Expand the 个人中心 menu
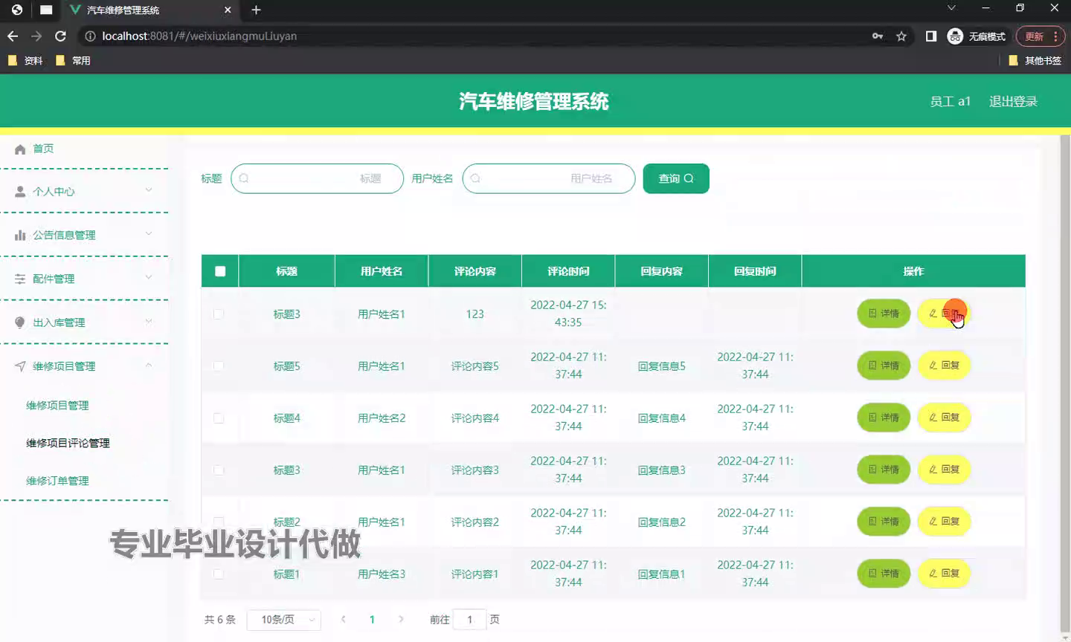This screenshot has height=642, width=1071. coord(84,191)
